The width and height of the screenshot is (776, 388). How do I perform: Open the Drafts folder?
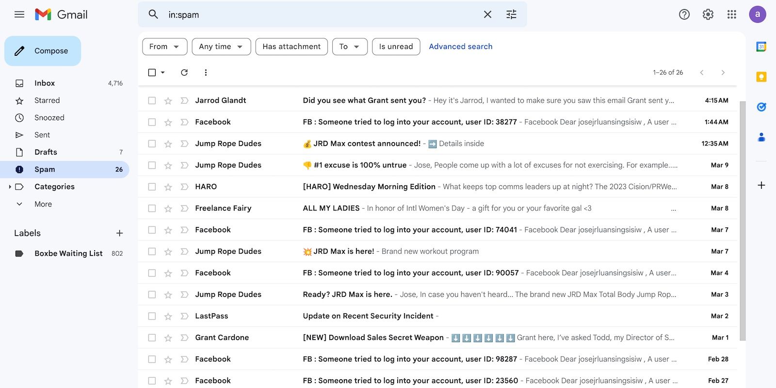tap(46, 152)
